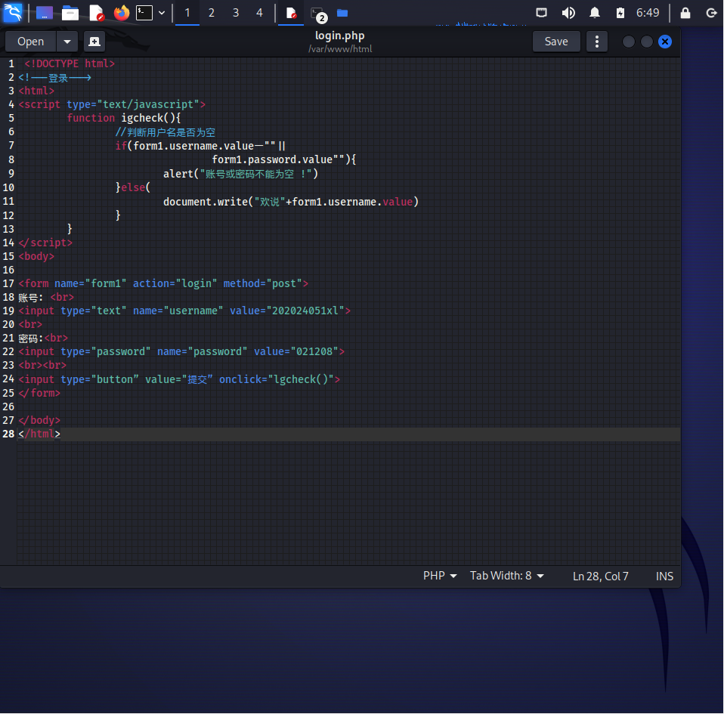Change the PHP syntax highlighting mode
Screen dimensions: 724x714
[x=440, y=576]
